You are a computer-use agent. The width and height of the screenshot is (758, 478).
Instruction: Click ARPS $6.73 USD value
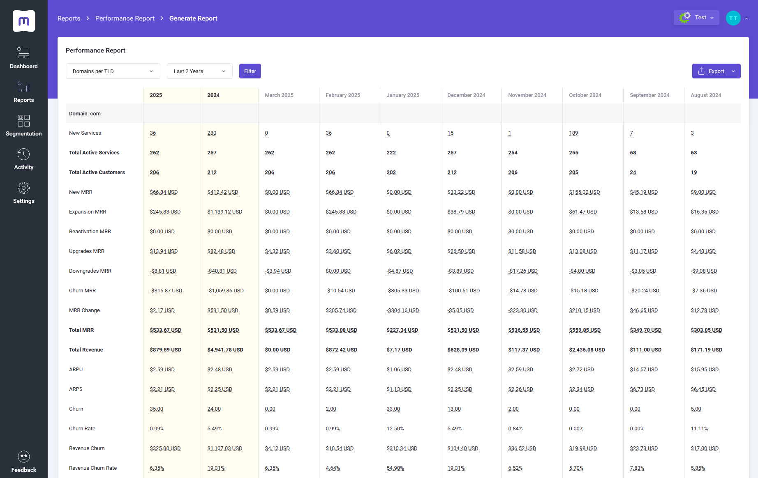(642, 389)
